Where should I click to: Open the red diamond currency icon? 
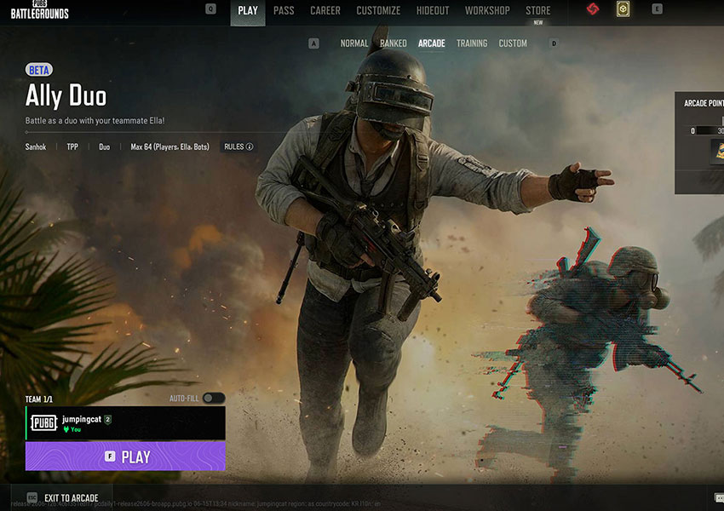pyautogui.click(x=593, y=9)
